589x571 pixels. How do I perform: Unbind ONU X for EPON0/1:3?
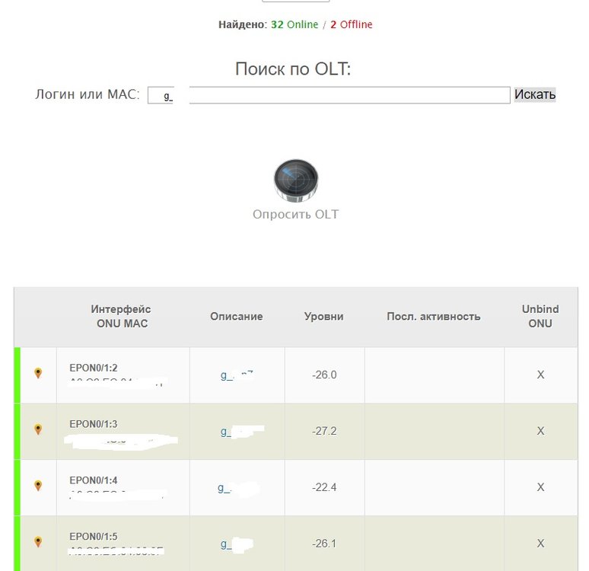(540, 431)
